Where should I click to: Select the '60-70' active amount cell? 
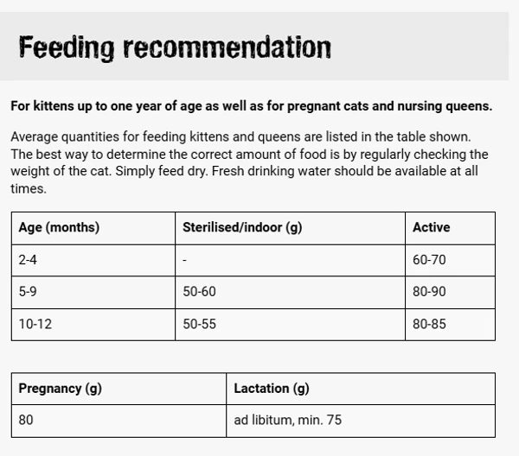tap(429, 260)
